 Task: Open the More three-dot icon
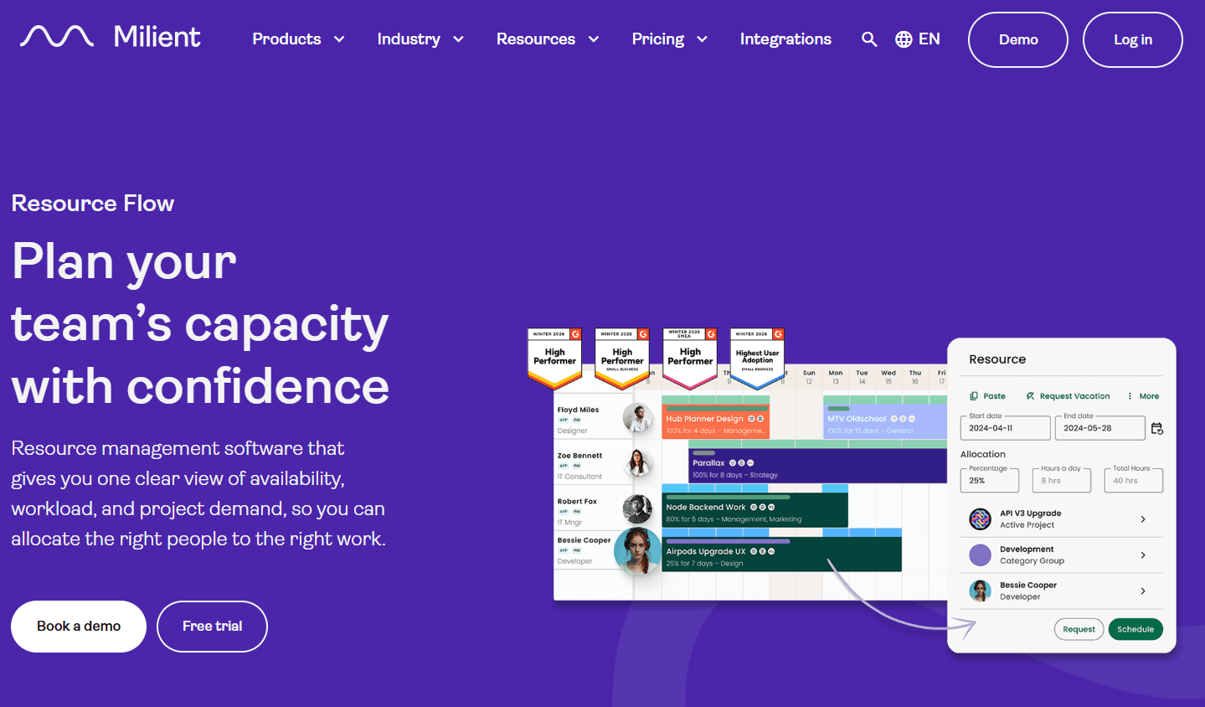pyautogui.click(x=1130, y=396)
